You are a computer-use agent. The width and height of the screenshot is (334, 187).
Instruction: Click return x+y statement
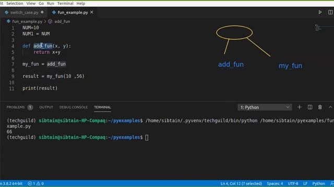[x=47, y=52]
